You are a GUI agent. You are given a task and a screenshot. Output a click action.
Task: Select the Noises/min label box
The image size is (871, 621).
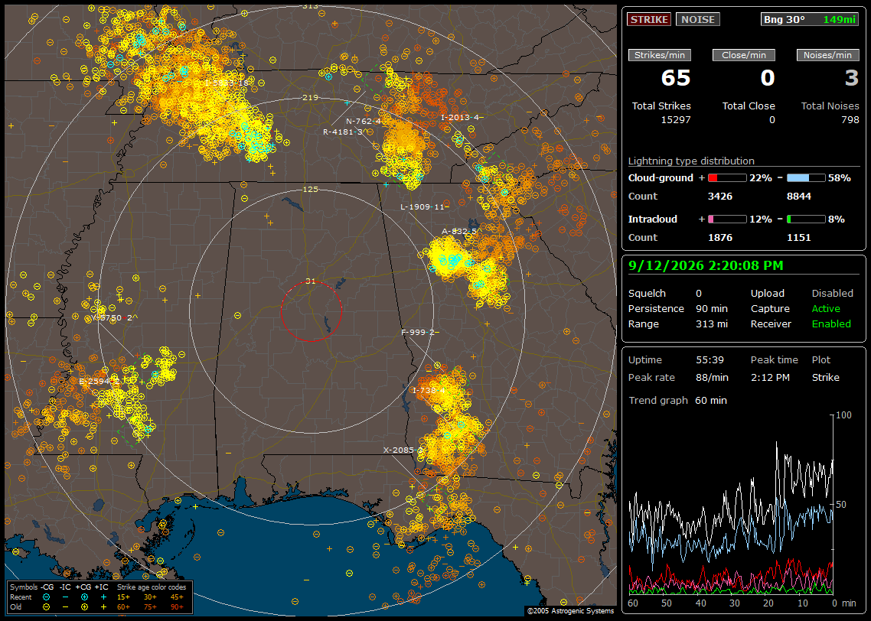(x=827, y=55)
